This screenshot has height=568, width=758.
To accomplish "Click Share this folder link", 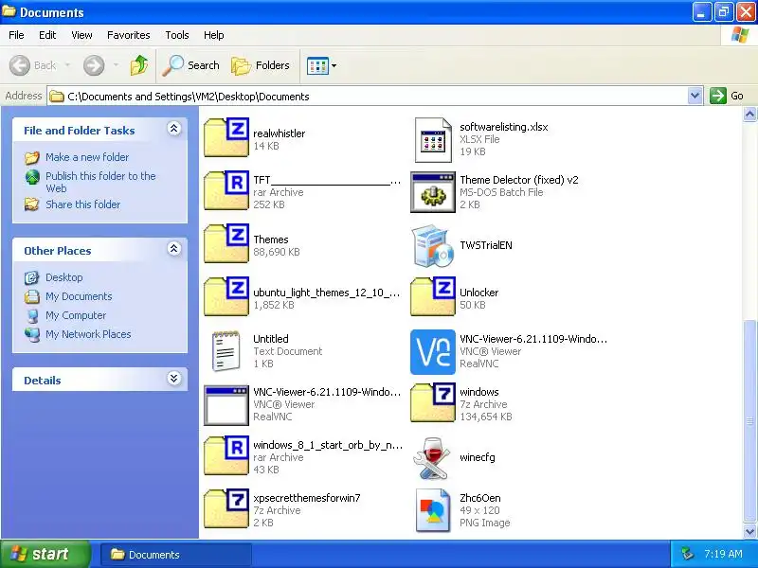I will [x=82, y=204].
